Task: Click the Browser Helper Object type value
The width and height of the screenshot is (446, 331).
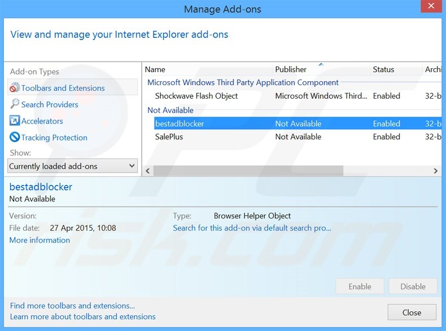Action: click(252, 216)
